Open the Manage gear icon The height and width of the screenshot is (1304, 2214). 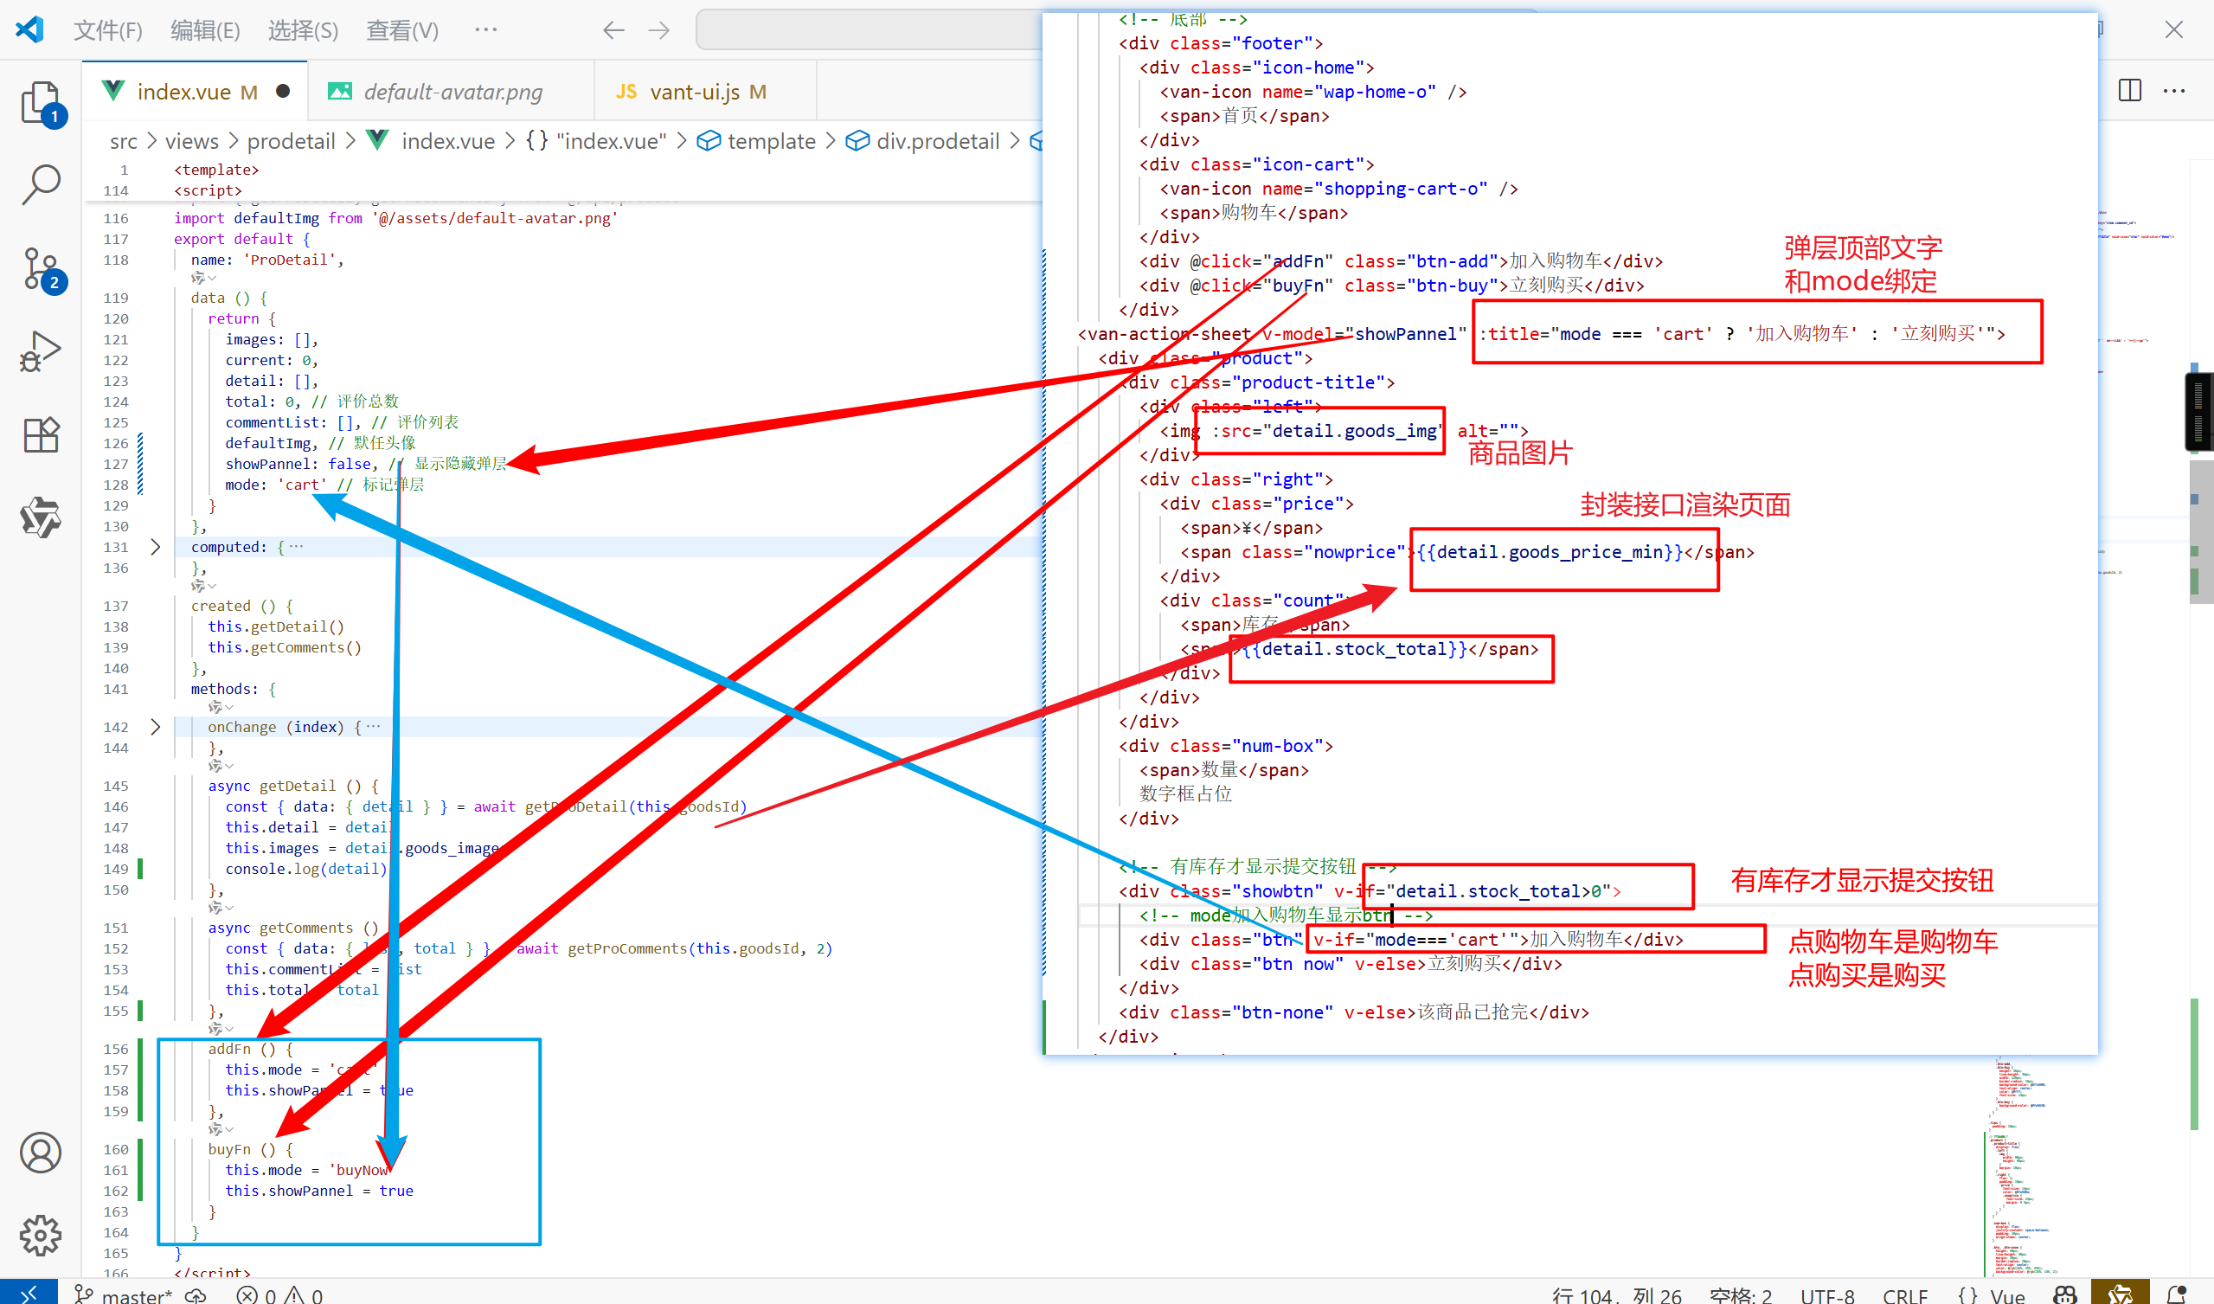pos(41,1235)
